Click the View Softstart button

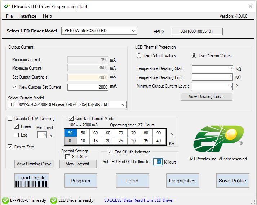click(78, 164)
